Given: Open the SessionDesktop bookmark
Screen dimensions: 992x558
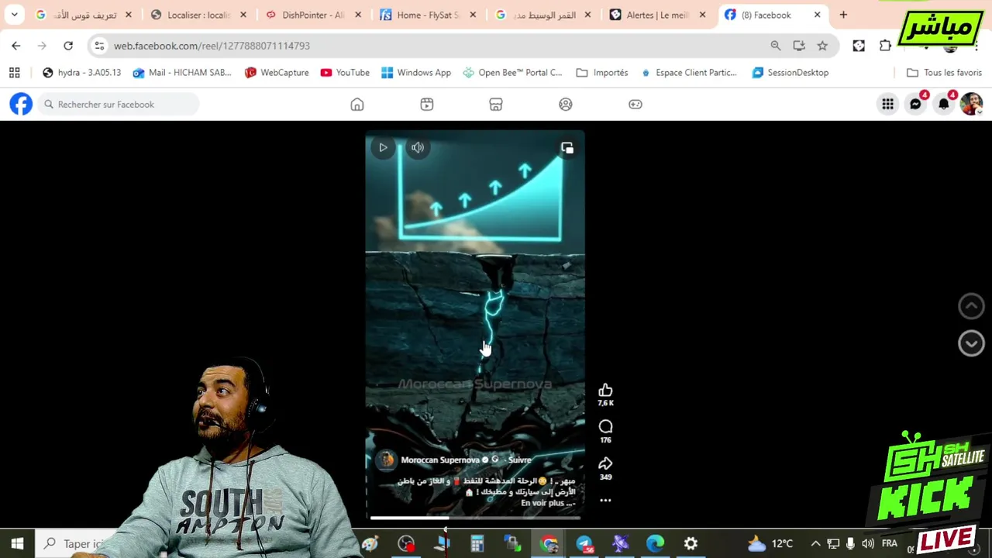Looking at the screenshot, I should click(790, 73).
